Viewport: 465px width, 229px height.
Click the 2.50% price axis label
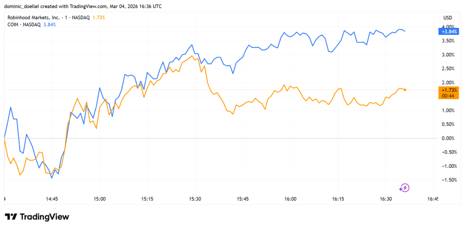[x=449, y=68]
